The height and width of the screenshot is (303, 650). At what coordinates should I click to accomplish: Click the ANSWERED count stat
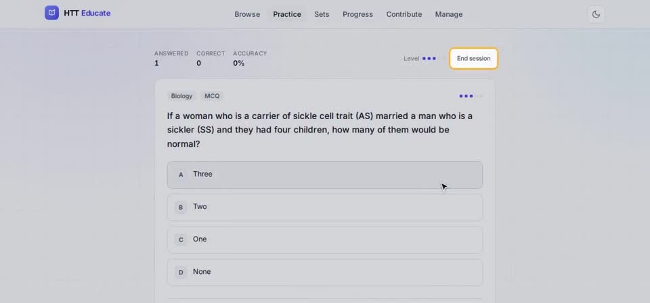(171, 58)
